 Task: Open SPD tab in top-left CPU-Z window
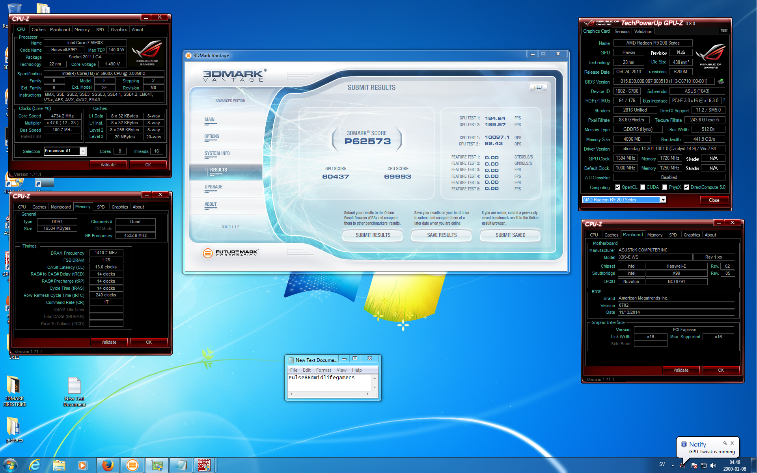point(100,30)
